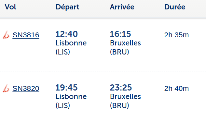The width and height of the screenshot is (206, 122).
Task: Click the (LIS) airport code under 12:40
Action: [x=63, y=52]
